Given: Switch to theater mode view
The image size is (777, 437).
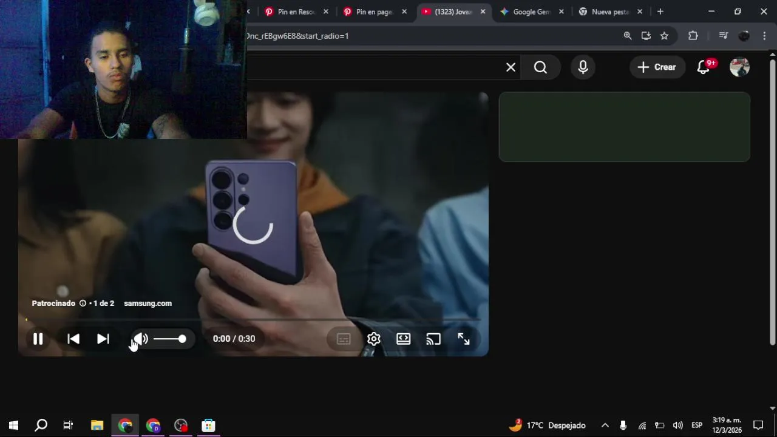Looking at the screenshot, I should click(404, 339).
